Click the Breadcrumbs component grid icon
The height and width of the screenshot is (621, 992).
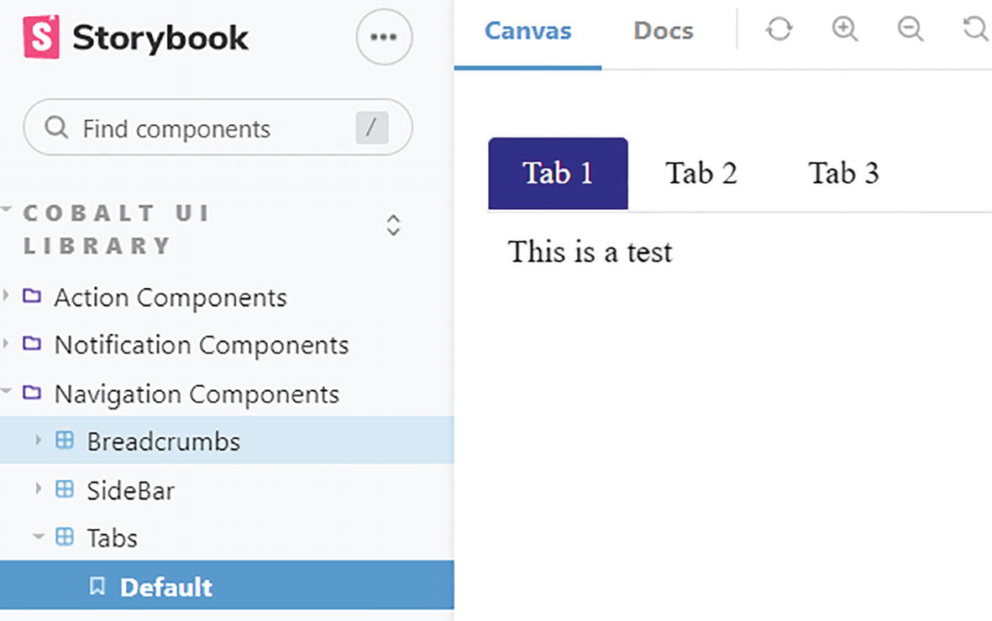pyautogui.click(x=65, y=441)
